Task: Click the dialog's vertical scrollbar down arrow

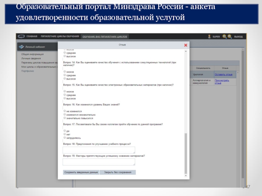Action: (186, 176)
